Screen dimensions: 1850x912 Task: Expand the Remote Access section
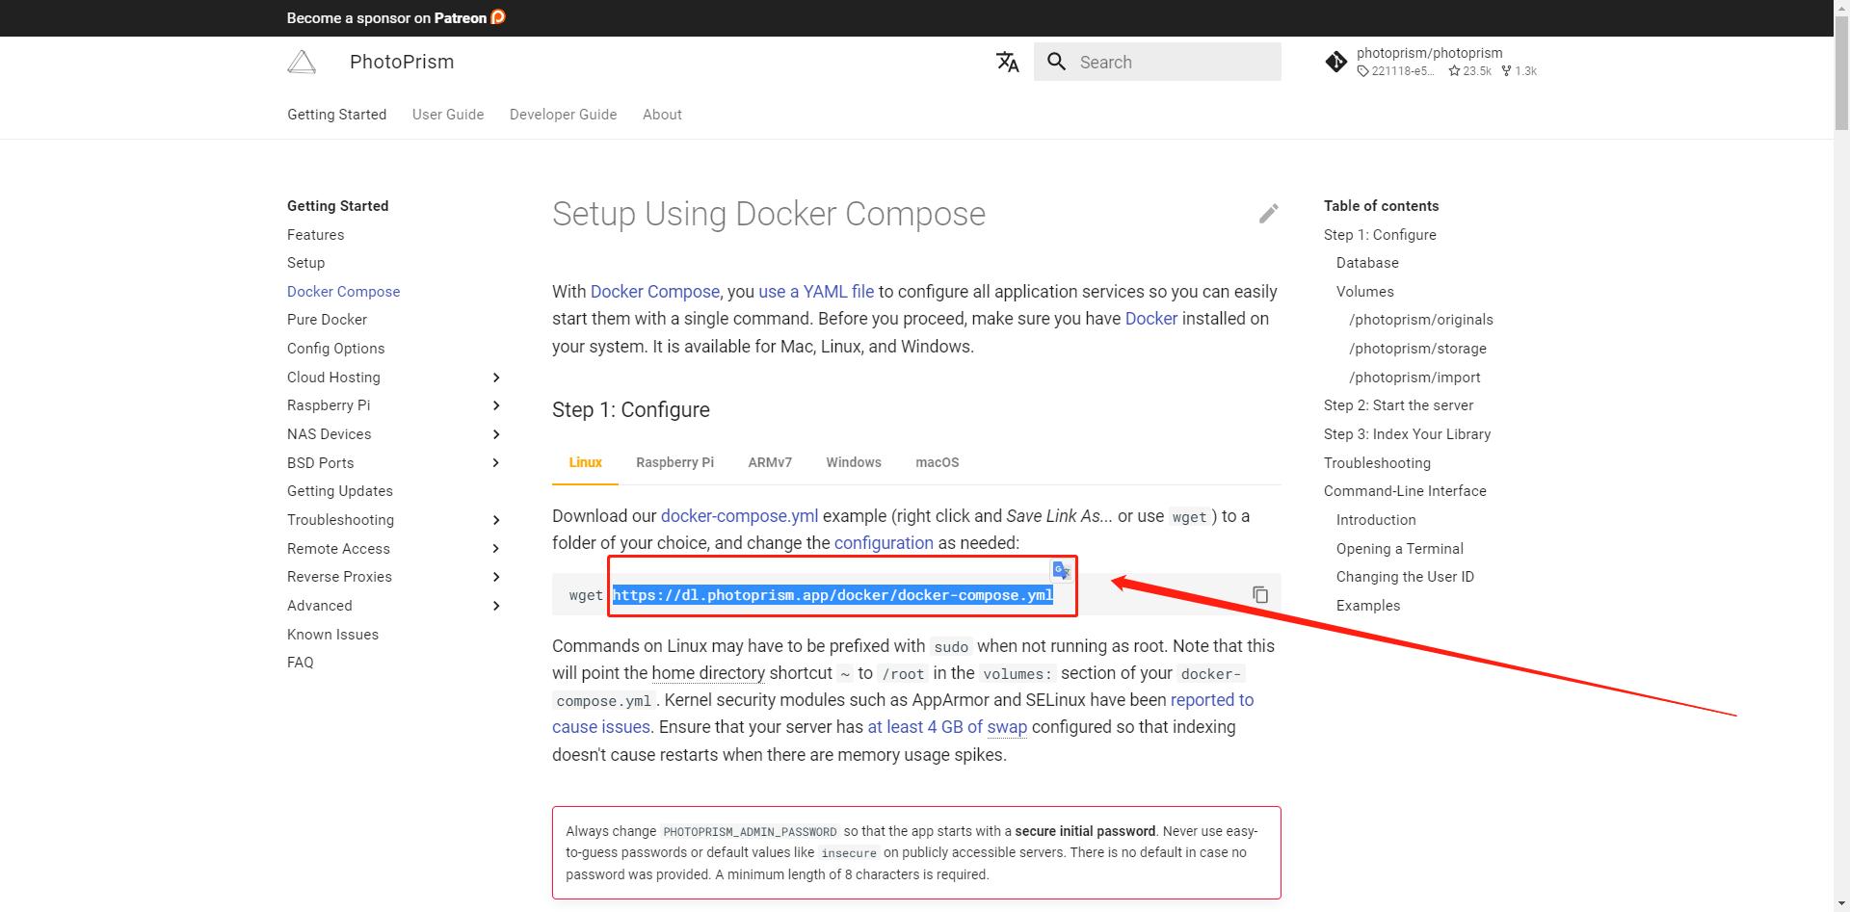click(x=496, y=549)
